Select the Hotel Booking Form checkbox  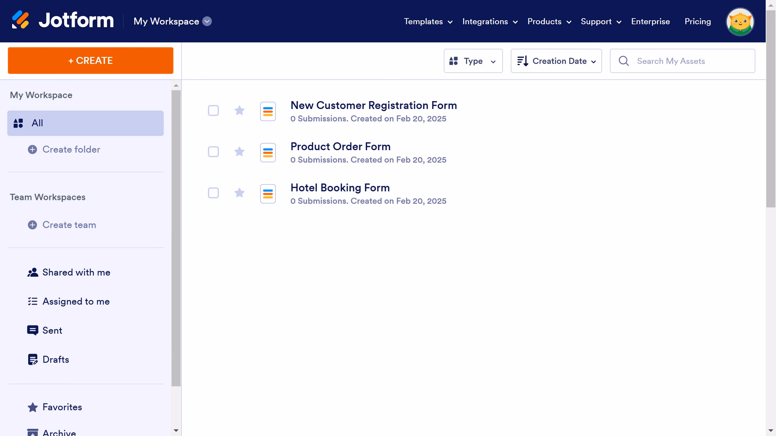[213, 193]
